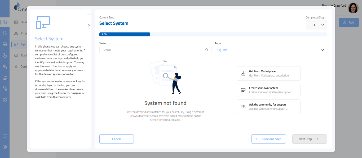The height and width of the screenshot is (158, 362).
Task: Click the 2/9 progress bar
Action: tap(125, 34)
